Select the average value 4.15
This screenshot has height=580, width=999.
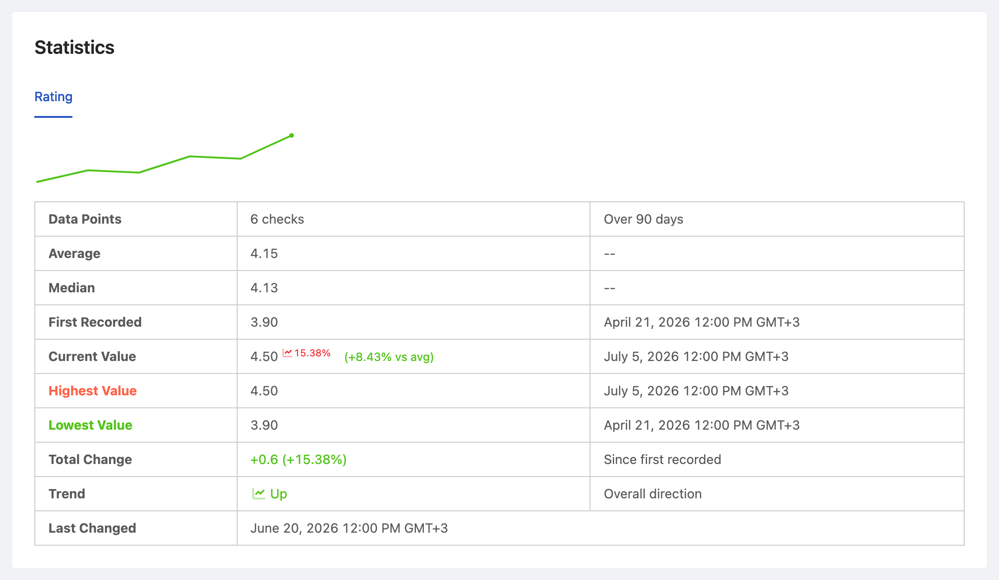tap(264, 253)
